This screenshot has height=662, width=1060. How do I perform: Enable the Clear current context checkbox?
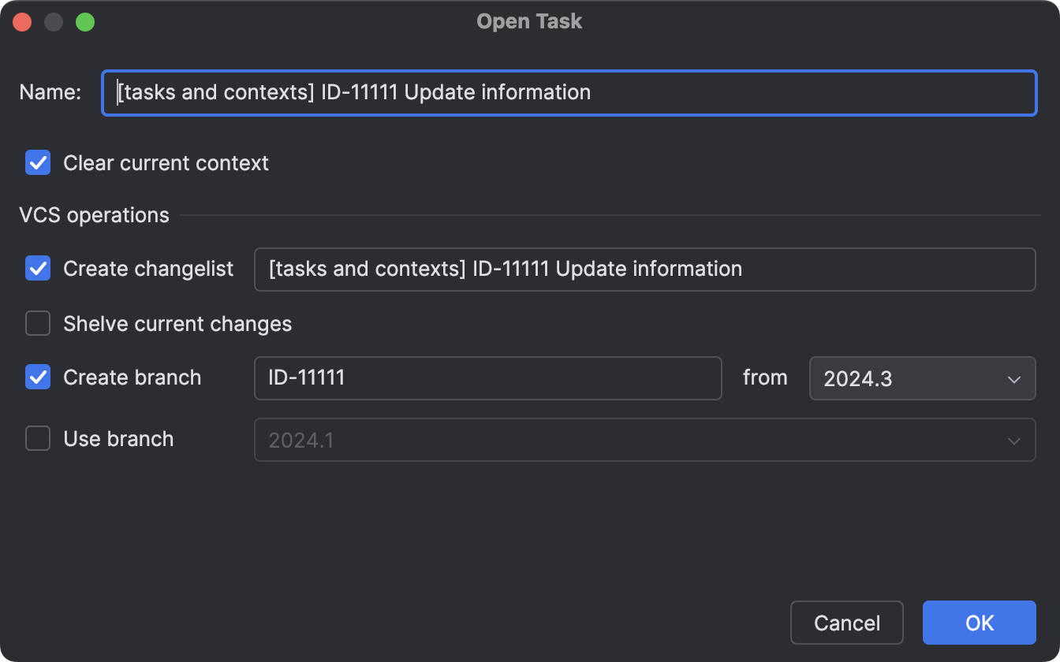(37, 162)
